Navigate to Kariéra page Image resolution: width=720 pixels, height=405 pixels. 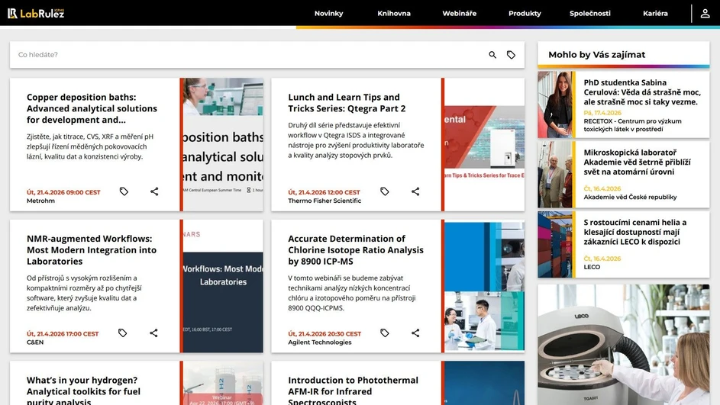(x=655, y=14)
